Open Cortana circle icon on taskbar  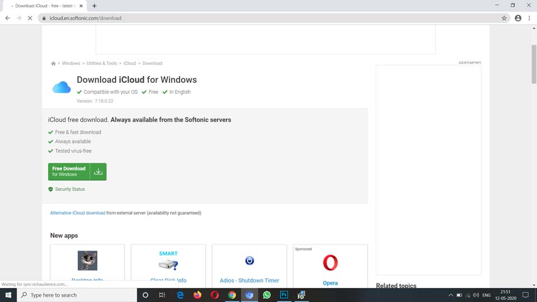click(145, 295)
